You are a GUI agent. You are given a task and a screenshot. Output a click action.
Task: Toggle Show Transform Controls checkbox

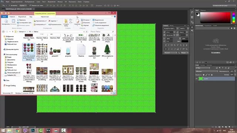click(30, 6)
